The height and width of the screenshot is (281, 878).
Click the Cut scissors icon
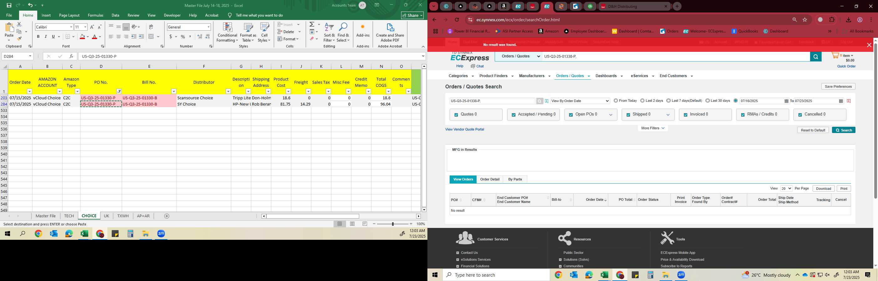[19, 24]
